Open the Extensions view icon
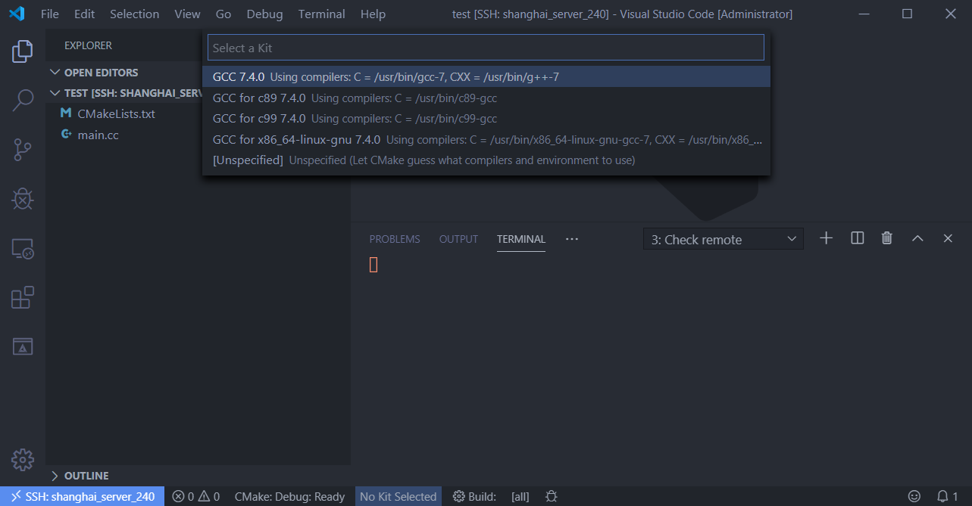972x506 pixels. click(23, 297)
